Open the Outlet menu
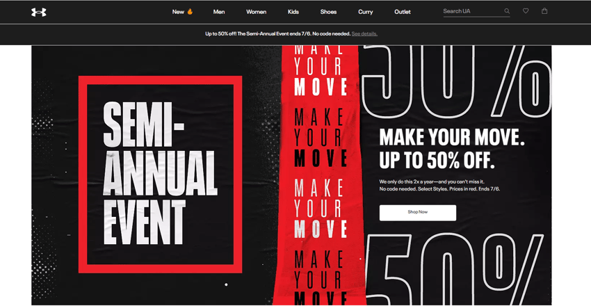Screen dimensions: 591x306 click(403, 12)
